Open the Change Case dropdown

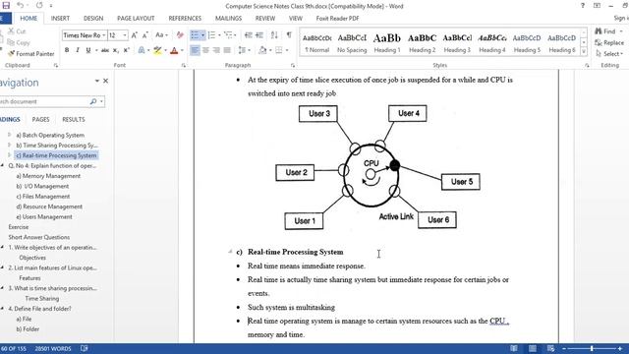(x=161, y=35)
